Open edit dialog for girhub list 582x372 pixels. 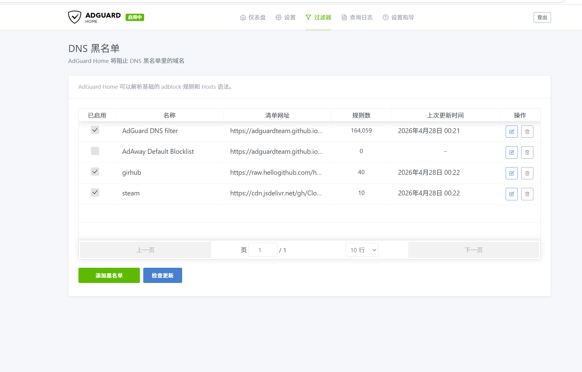click(x=511, y=173)
